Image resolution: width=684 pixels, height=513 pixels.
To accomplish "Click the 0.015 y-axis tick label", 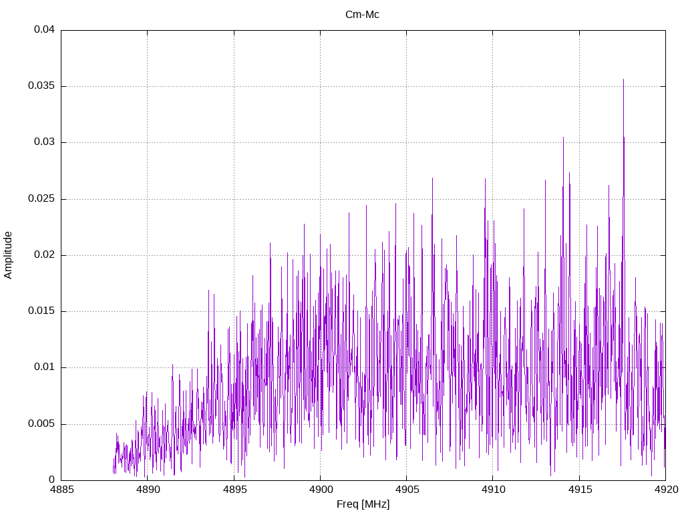I will tap(41, 311).
